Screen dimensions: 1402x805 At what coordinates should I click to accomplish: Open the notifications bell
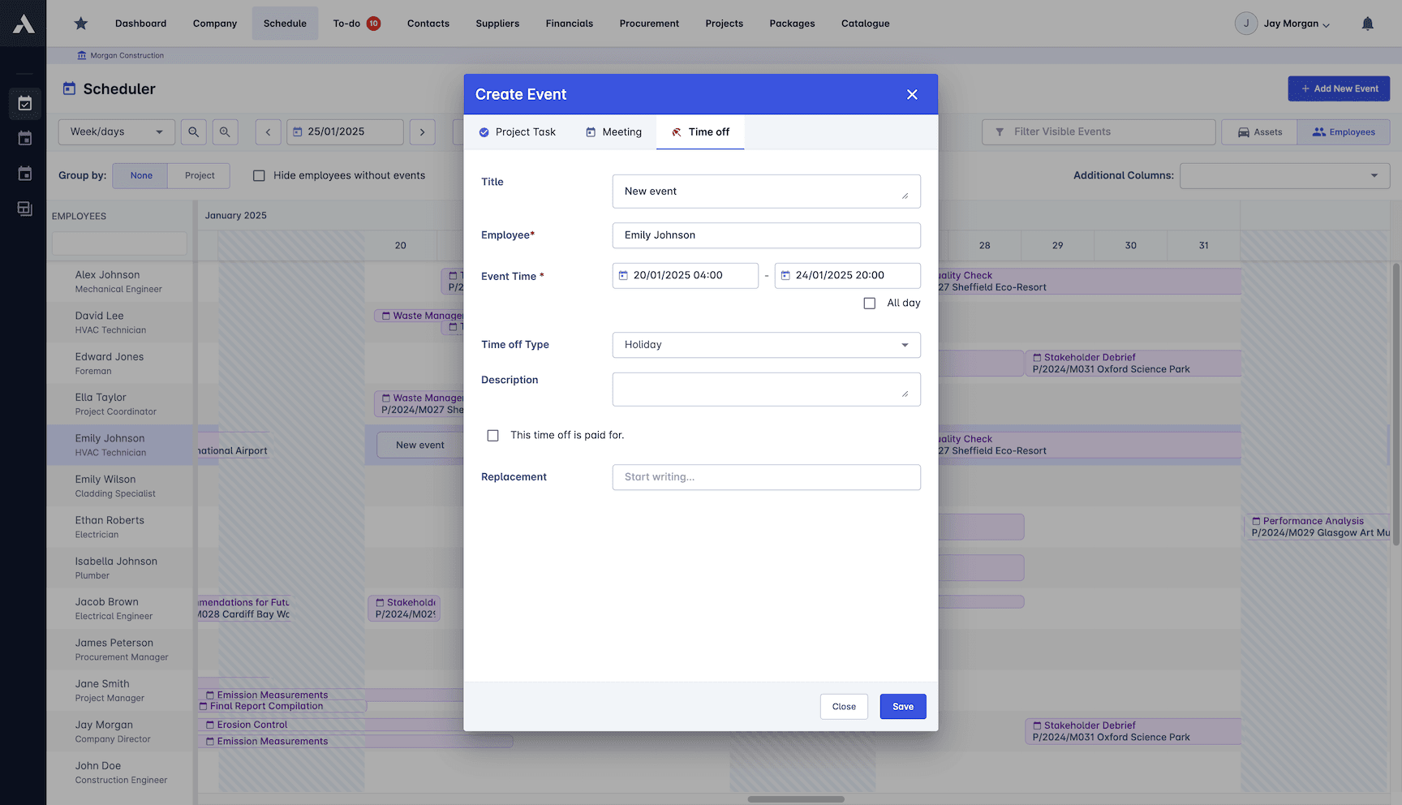coord(1368,24)
